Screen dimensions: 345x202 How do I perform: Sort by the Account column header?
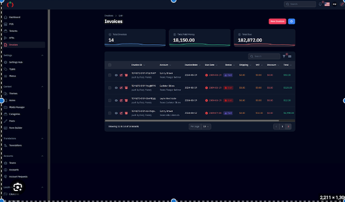pyautogui.click(x=165, y=65)
